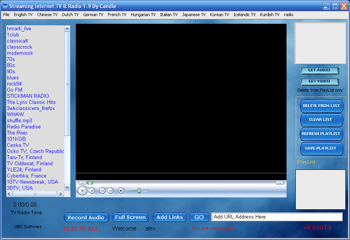The height and width of the screenshot is (240, 350).
Task: Click the fast-forward icon on seek bar
Action: tap(280, 183)
